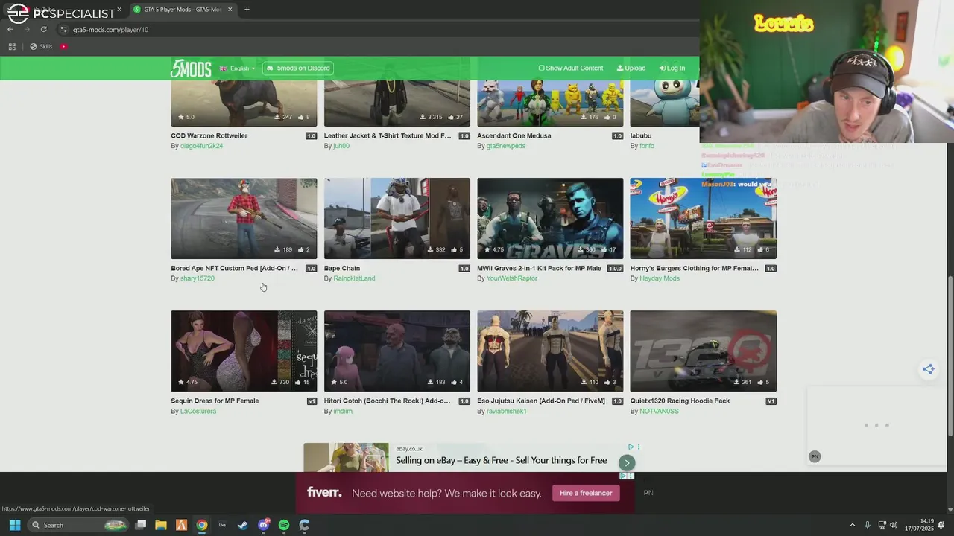
Task: Click Fiverr Hire a freelancer button
Action: (x=586, y=493)
